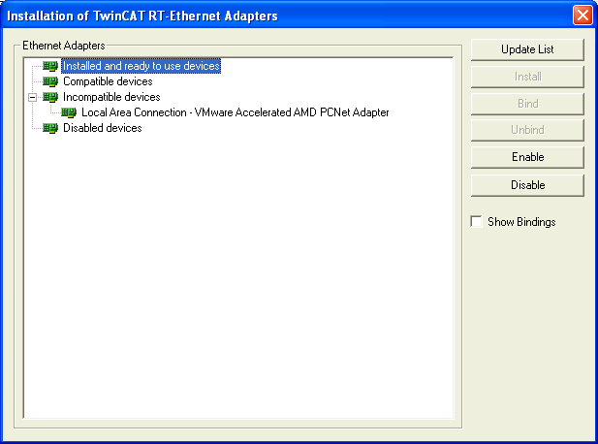Select the Compatible devices entry
Viewport: 598px width, 444px height.
[108, 81]
